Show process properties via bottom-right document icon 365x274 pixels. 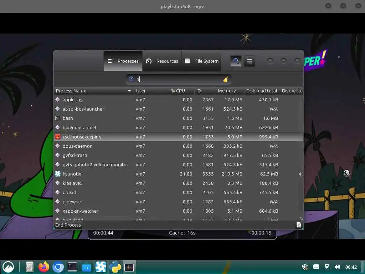click(299, 225)
